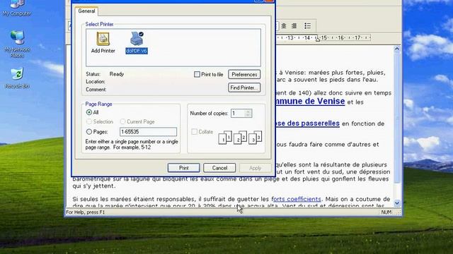This screenshot has width=453, height=254.
Task: Click the bullet list toolbar icon
Action: [x=308, y=26]
